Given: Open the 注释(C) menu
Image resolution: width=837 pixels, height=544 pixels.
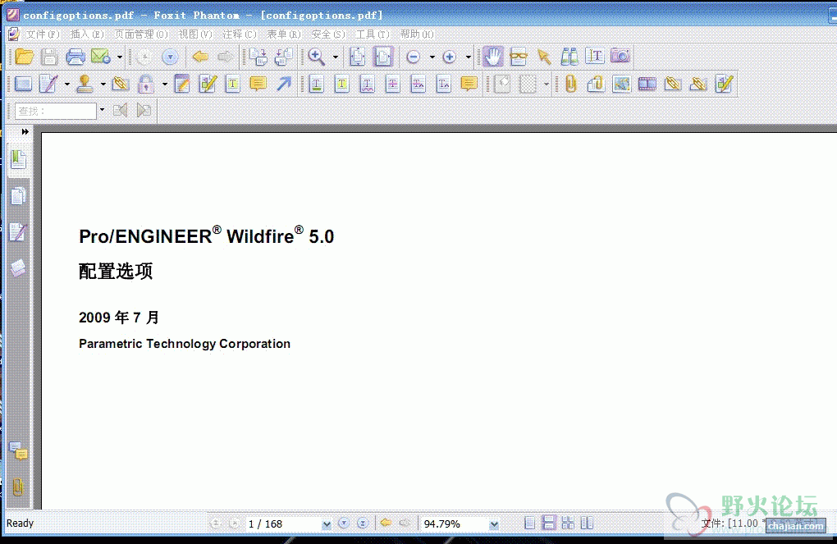Looking at the screenshot, I should [x=240, y=34].
